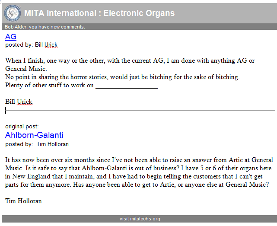Image resolution: width=277 pixels, height=226 pixels.
Task: Click the line starting 'When I finish, one way'
Action: (x=130, y=60)
